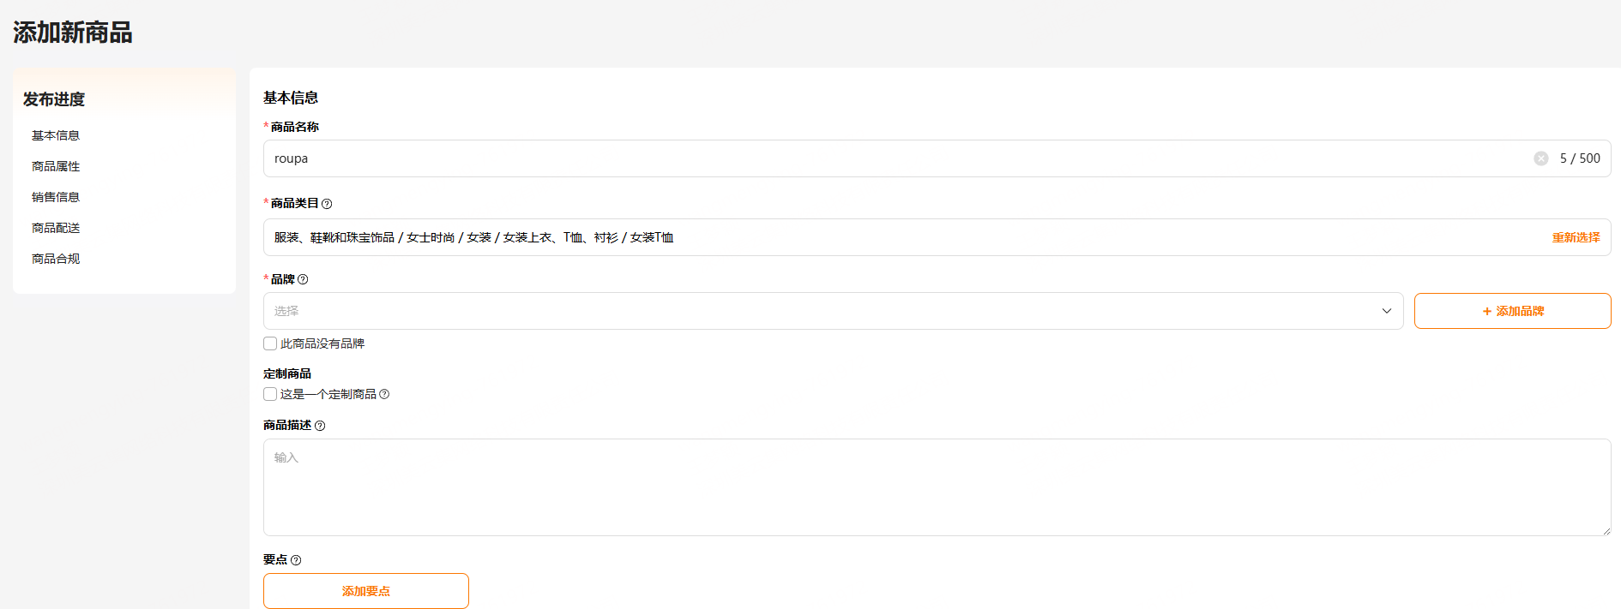Click 重新选择 to reselect category
The height and width of the screenshot is (609, 1621).
(x=1576, y=237)
